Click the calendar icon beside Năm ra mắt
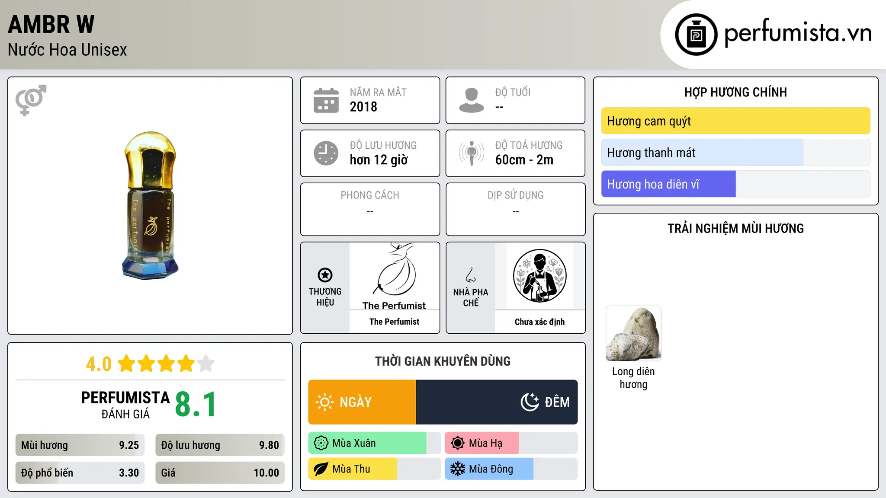The image size is (886, 498). tap(326, 100)
